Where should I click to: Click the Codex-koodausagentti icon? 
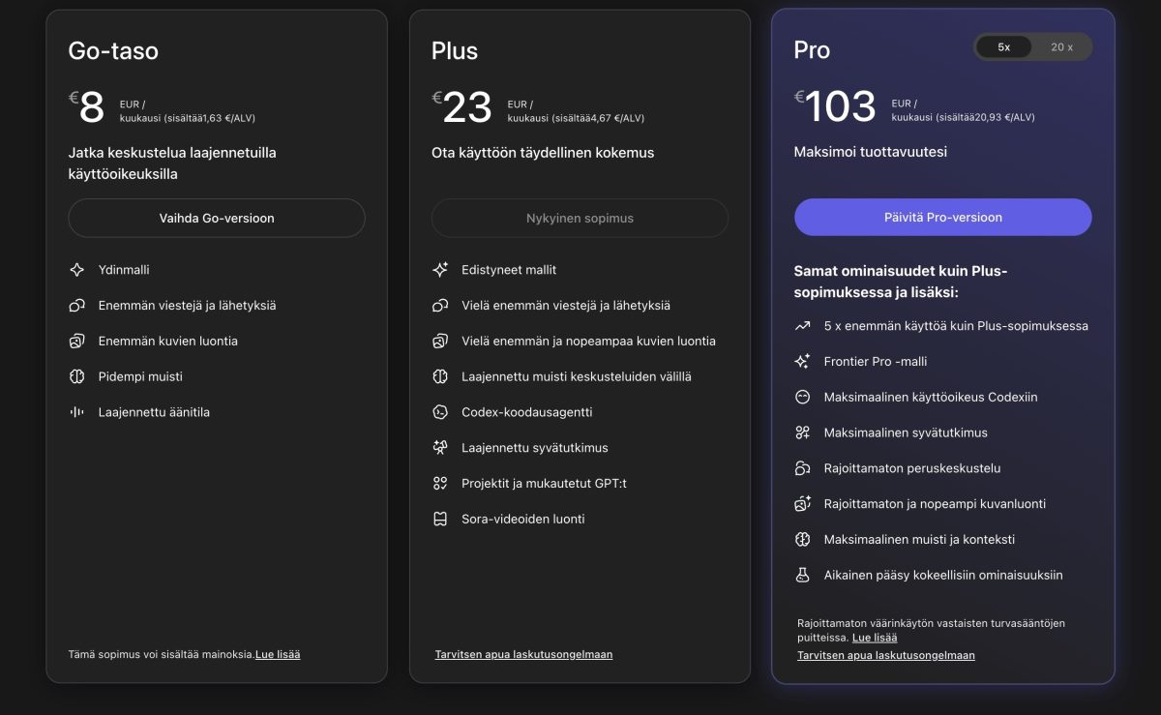click(x=442, y=412)
